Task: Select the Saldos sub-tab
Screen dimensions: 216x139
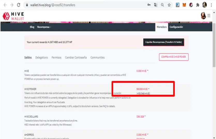Action: (28, 58)
